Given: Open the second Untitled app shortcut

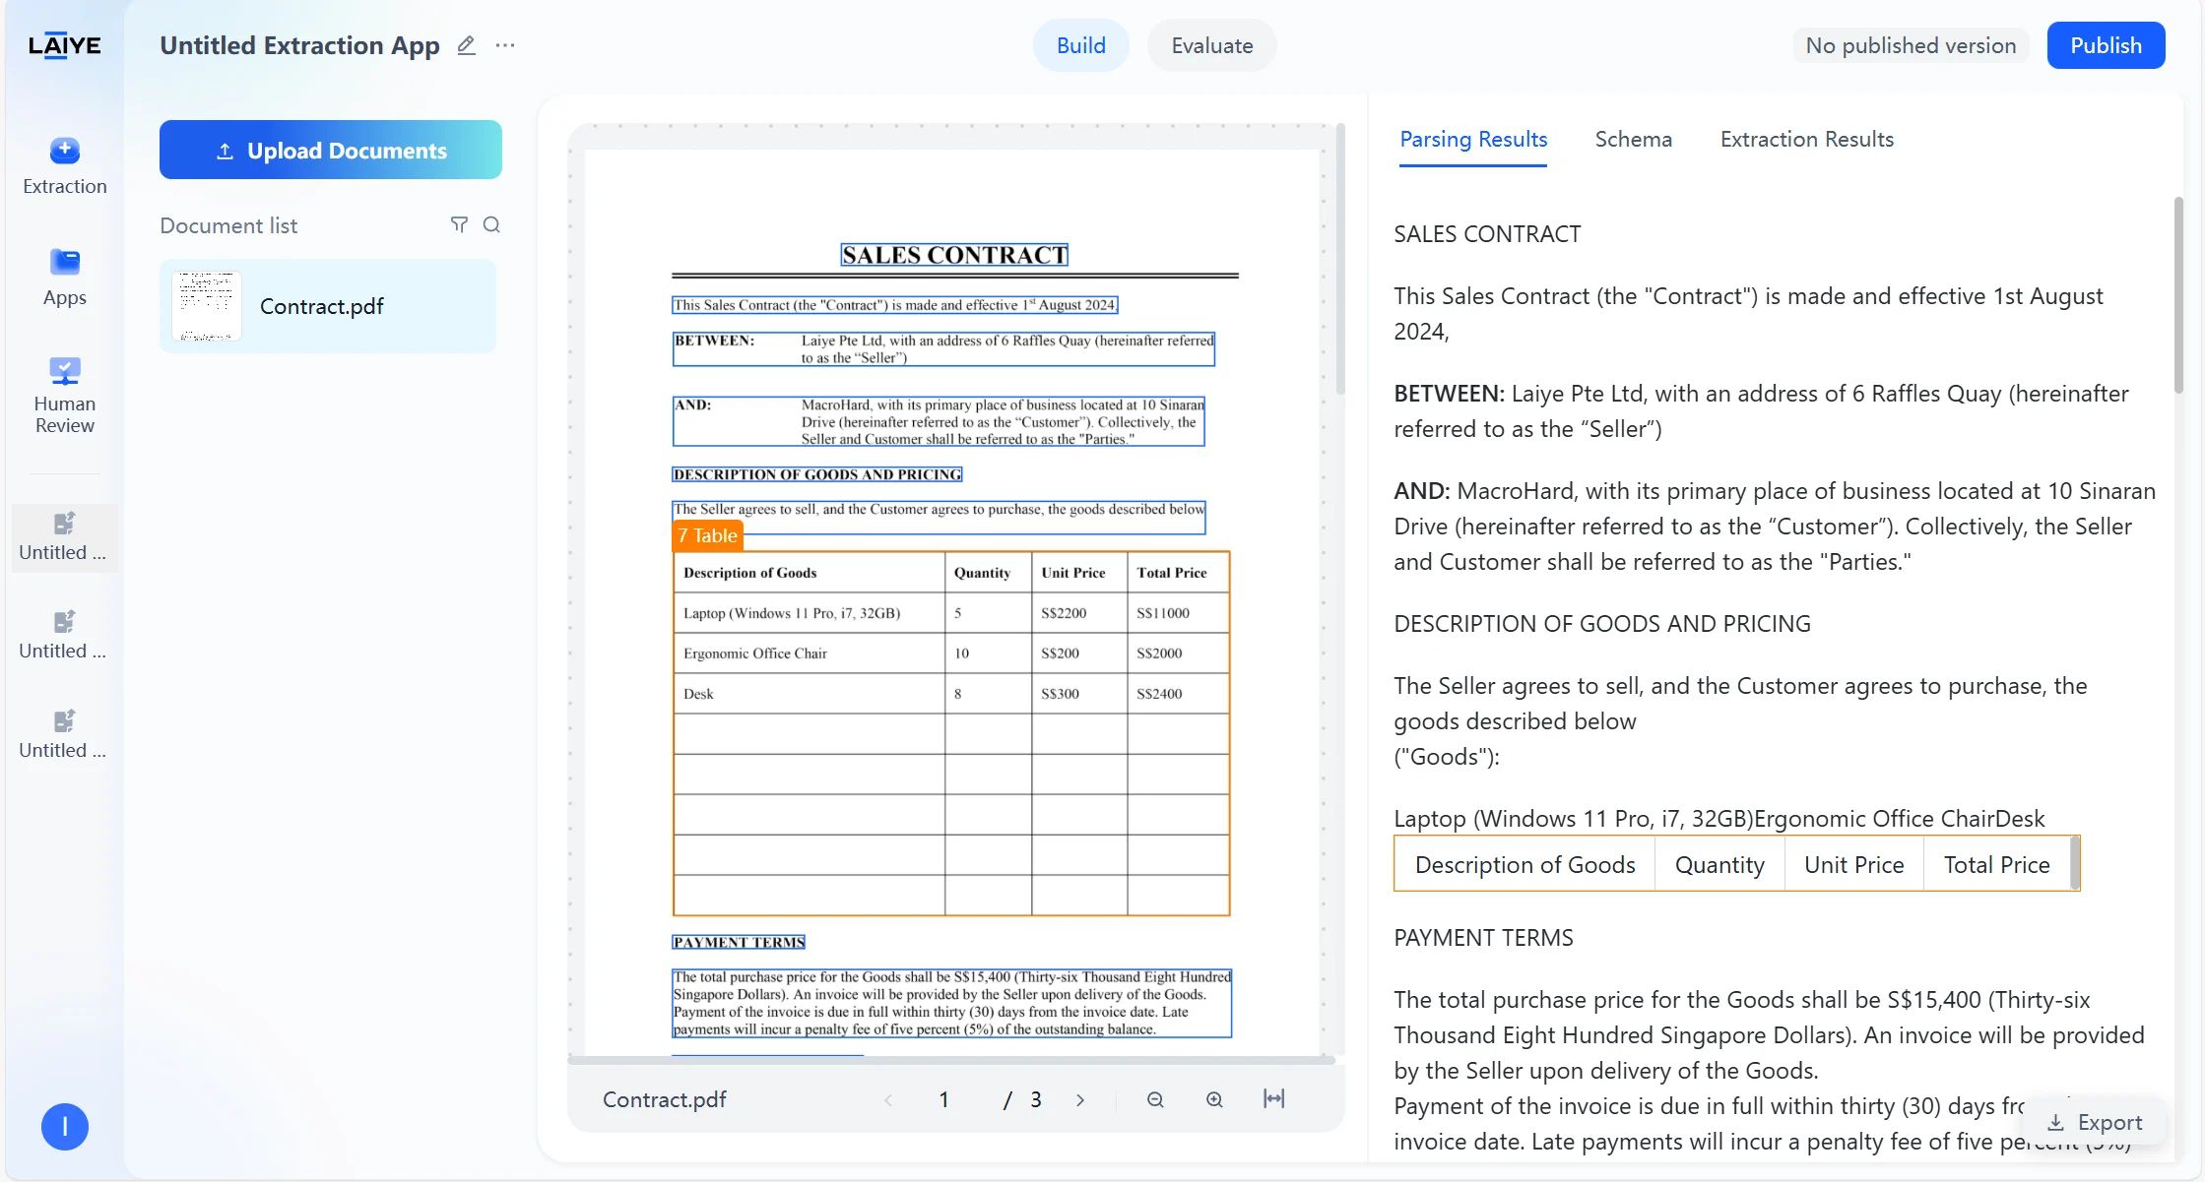Looking at the screenshot, I should [64, 636].
